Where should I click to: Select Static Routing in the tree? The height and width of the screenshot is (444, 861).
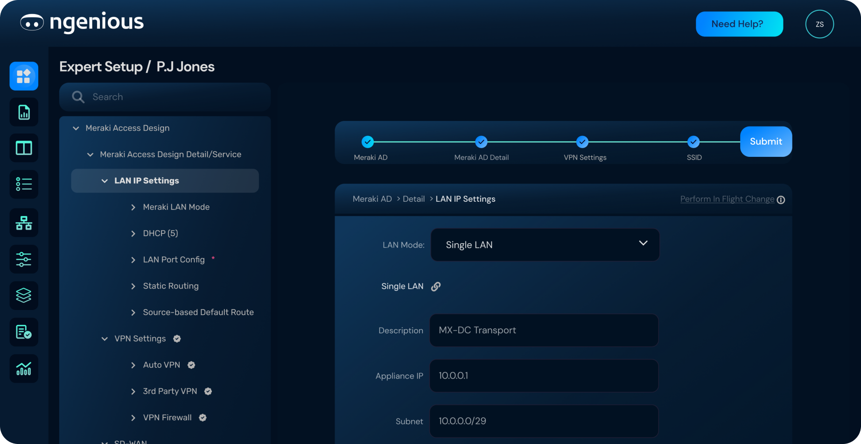[170, 286]
